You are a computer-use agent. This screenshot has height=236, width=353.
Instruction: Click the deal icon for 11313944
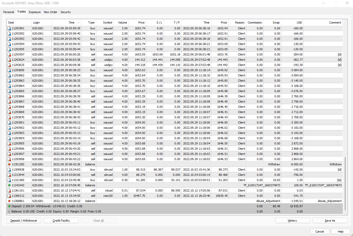pos(9,175)
